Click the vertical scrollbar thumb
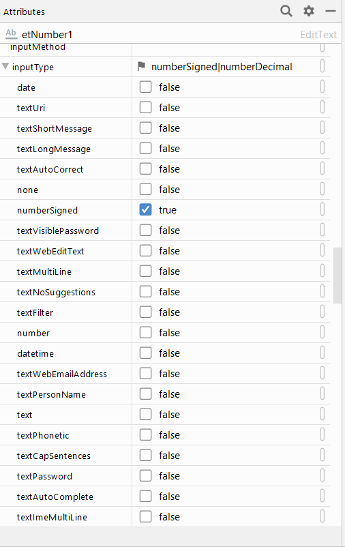This screenshot has height=547, width=345. (x=337, y=276)
